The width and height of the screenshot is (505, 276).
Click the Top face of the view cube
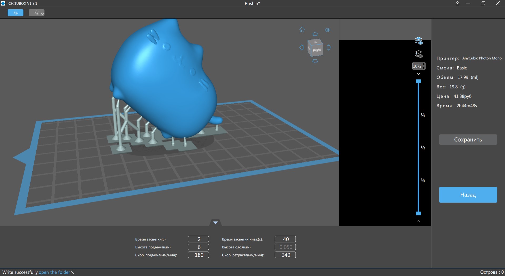315,42
